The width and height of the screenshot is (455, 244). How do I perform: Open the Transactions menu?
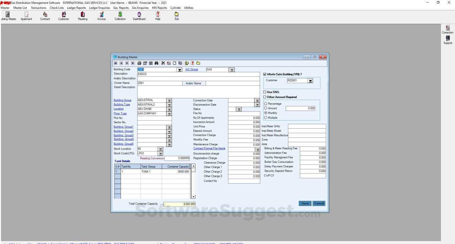38,7
